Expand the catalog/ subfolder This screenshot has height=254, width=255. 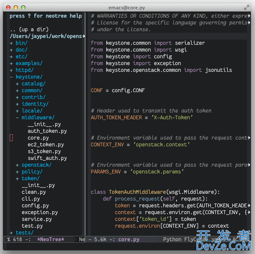tap(33, 84)
